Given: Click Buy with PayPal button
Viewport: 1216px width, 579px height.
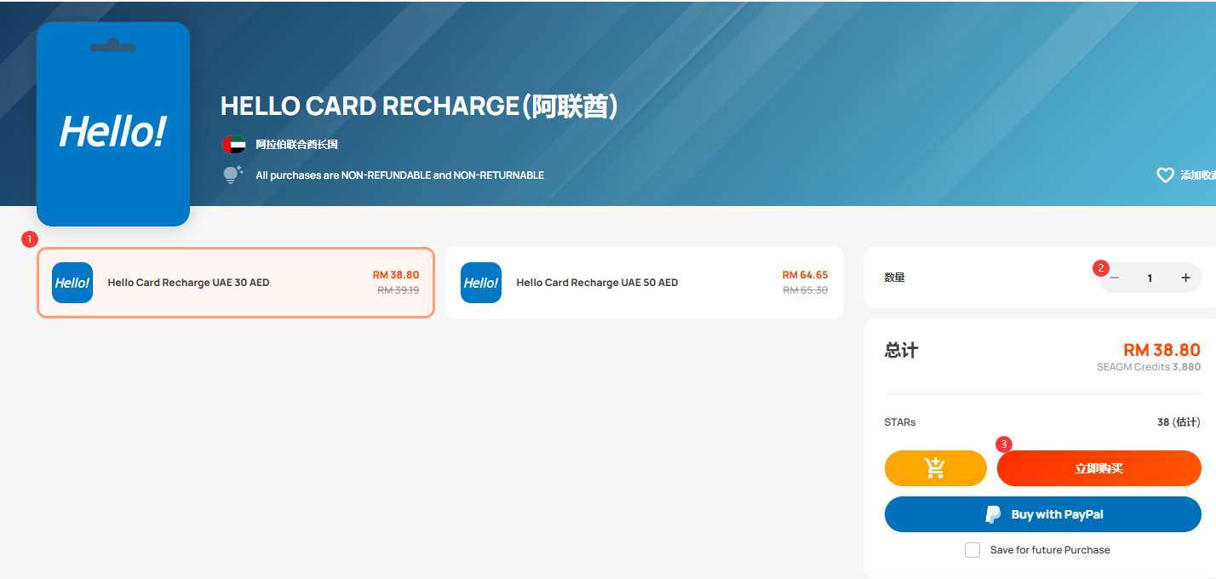Looking at the screenshot, I should (1043, 514).
